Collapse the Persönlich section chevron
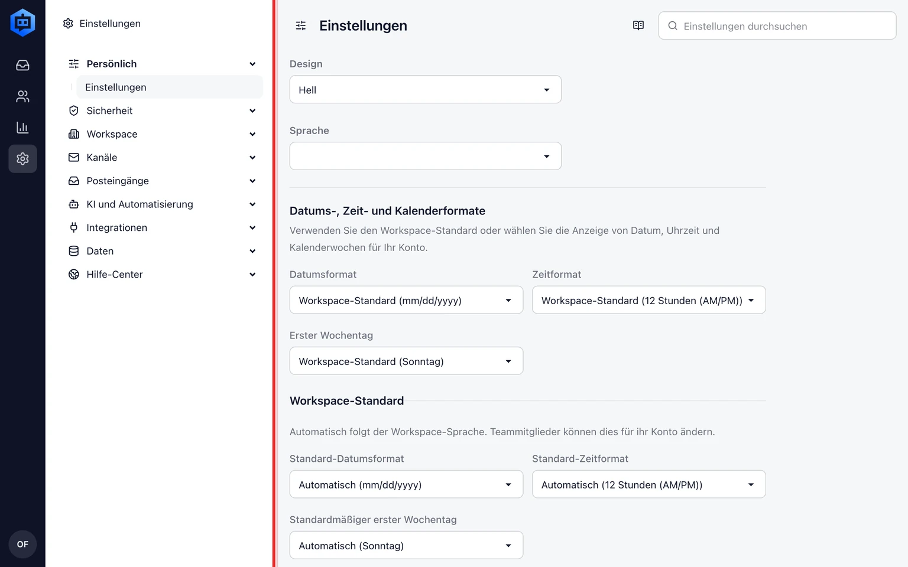Image resolution: width=908 pixels, height=567 pixels. click(252, 64)
